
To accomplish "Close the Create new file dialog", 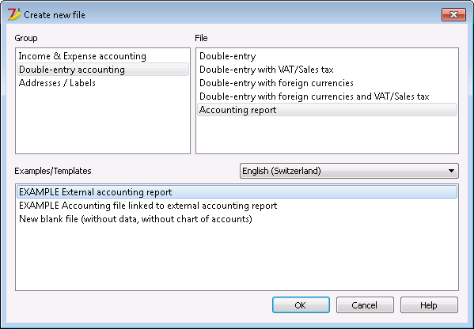I will click(x=453, y=14).
